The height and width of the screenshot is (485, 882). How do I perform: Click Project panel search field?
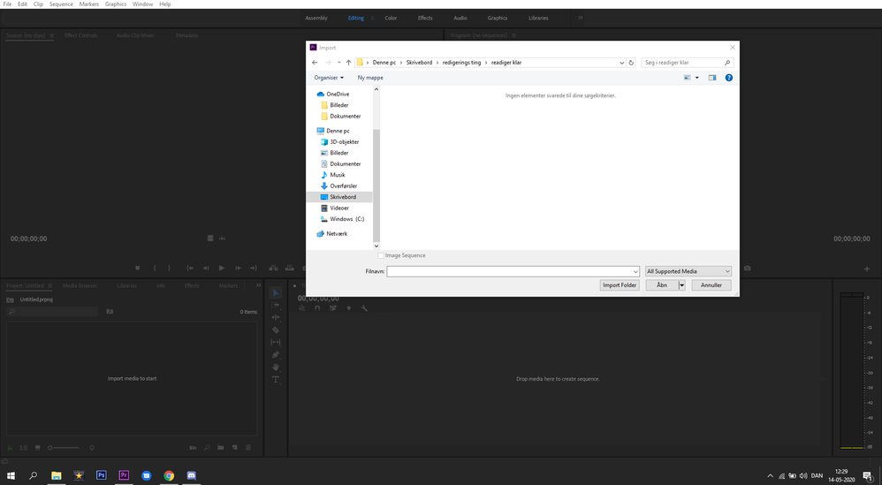click(x=52, y=311)
